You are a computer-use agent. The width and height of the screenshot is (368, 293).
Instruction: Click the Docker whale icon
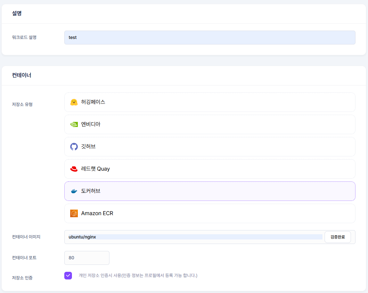pyautogui.click(x=74, y=191)
